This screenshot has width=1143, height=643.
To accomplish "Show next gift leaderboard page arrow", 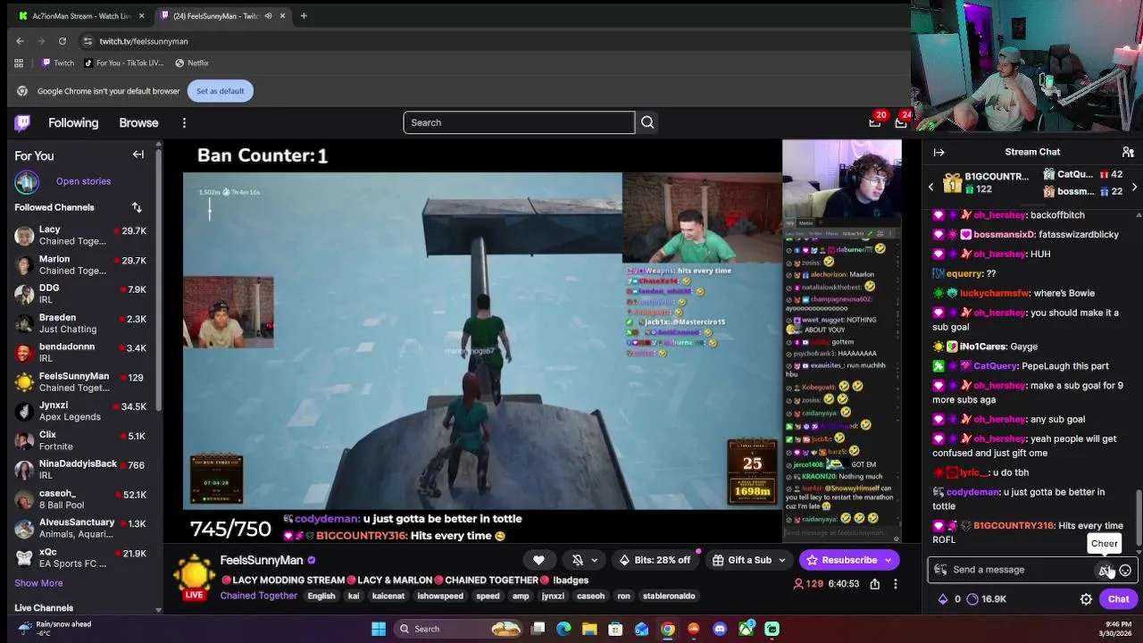I will (x=1134, y=187).
